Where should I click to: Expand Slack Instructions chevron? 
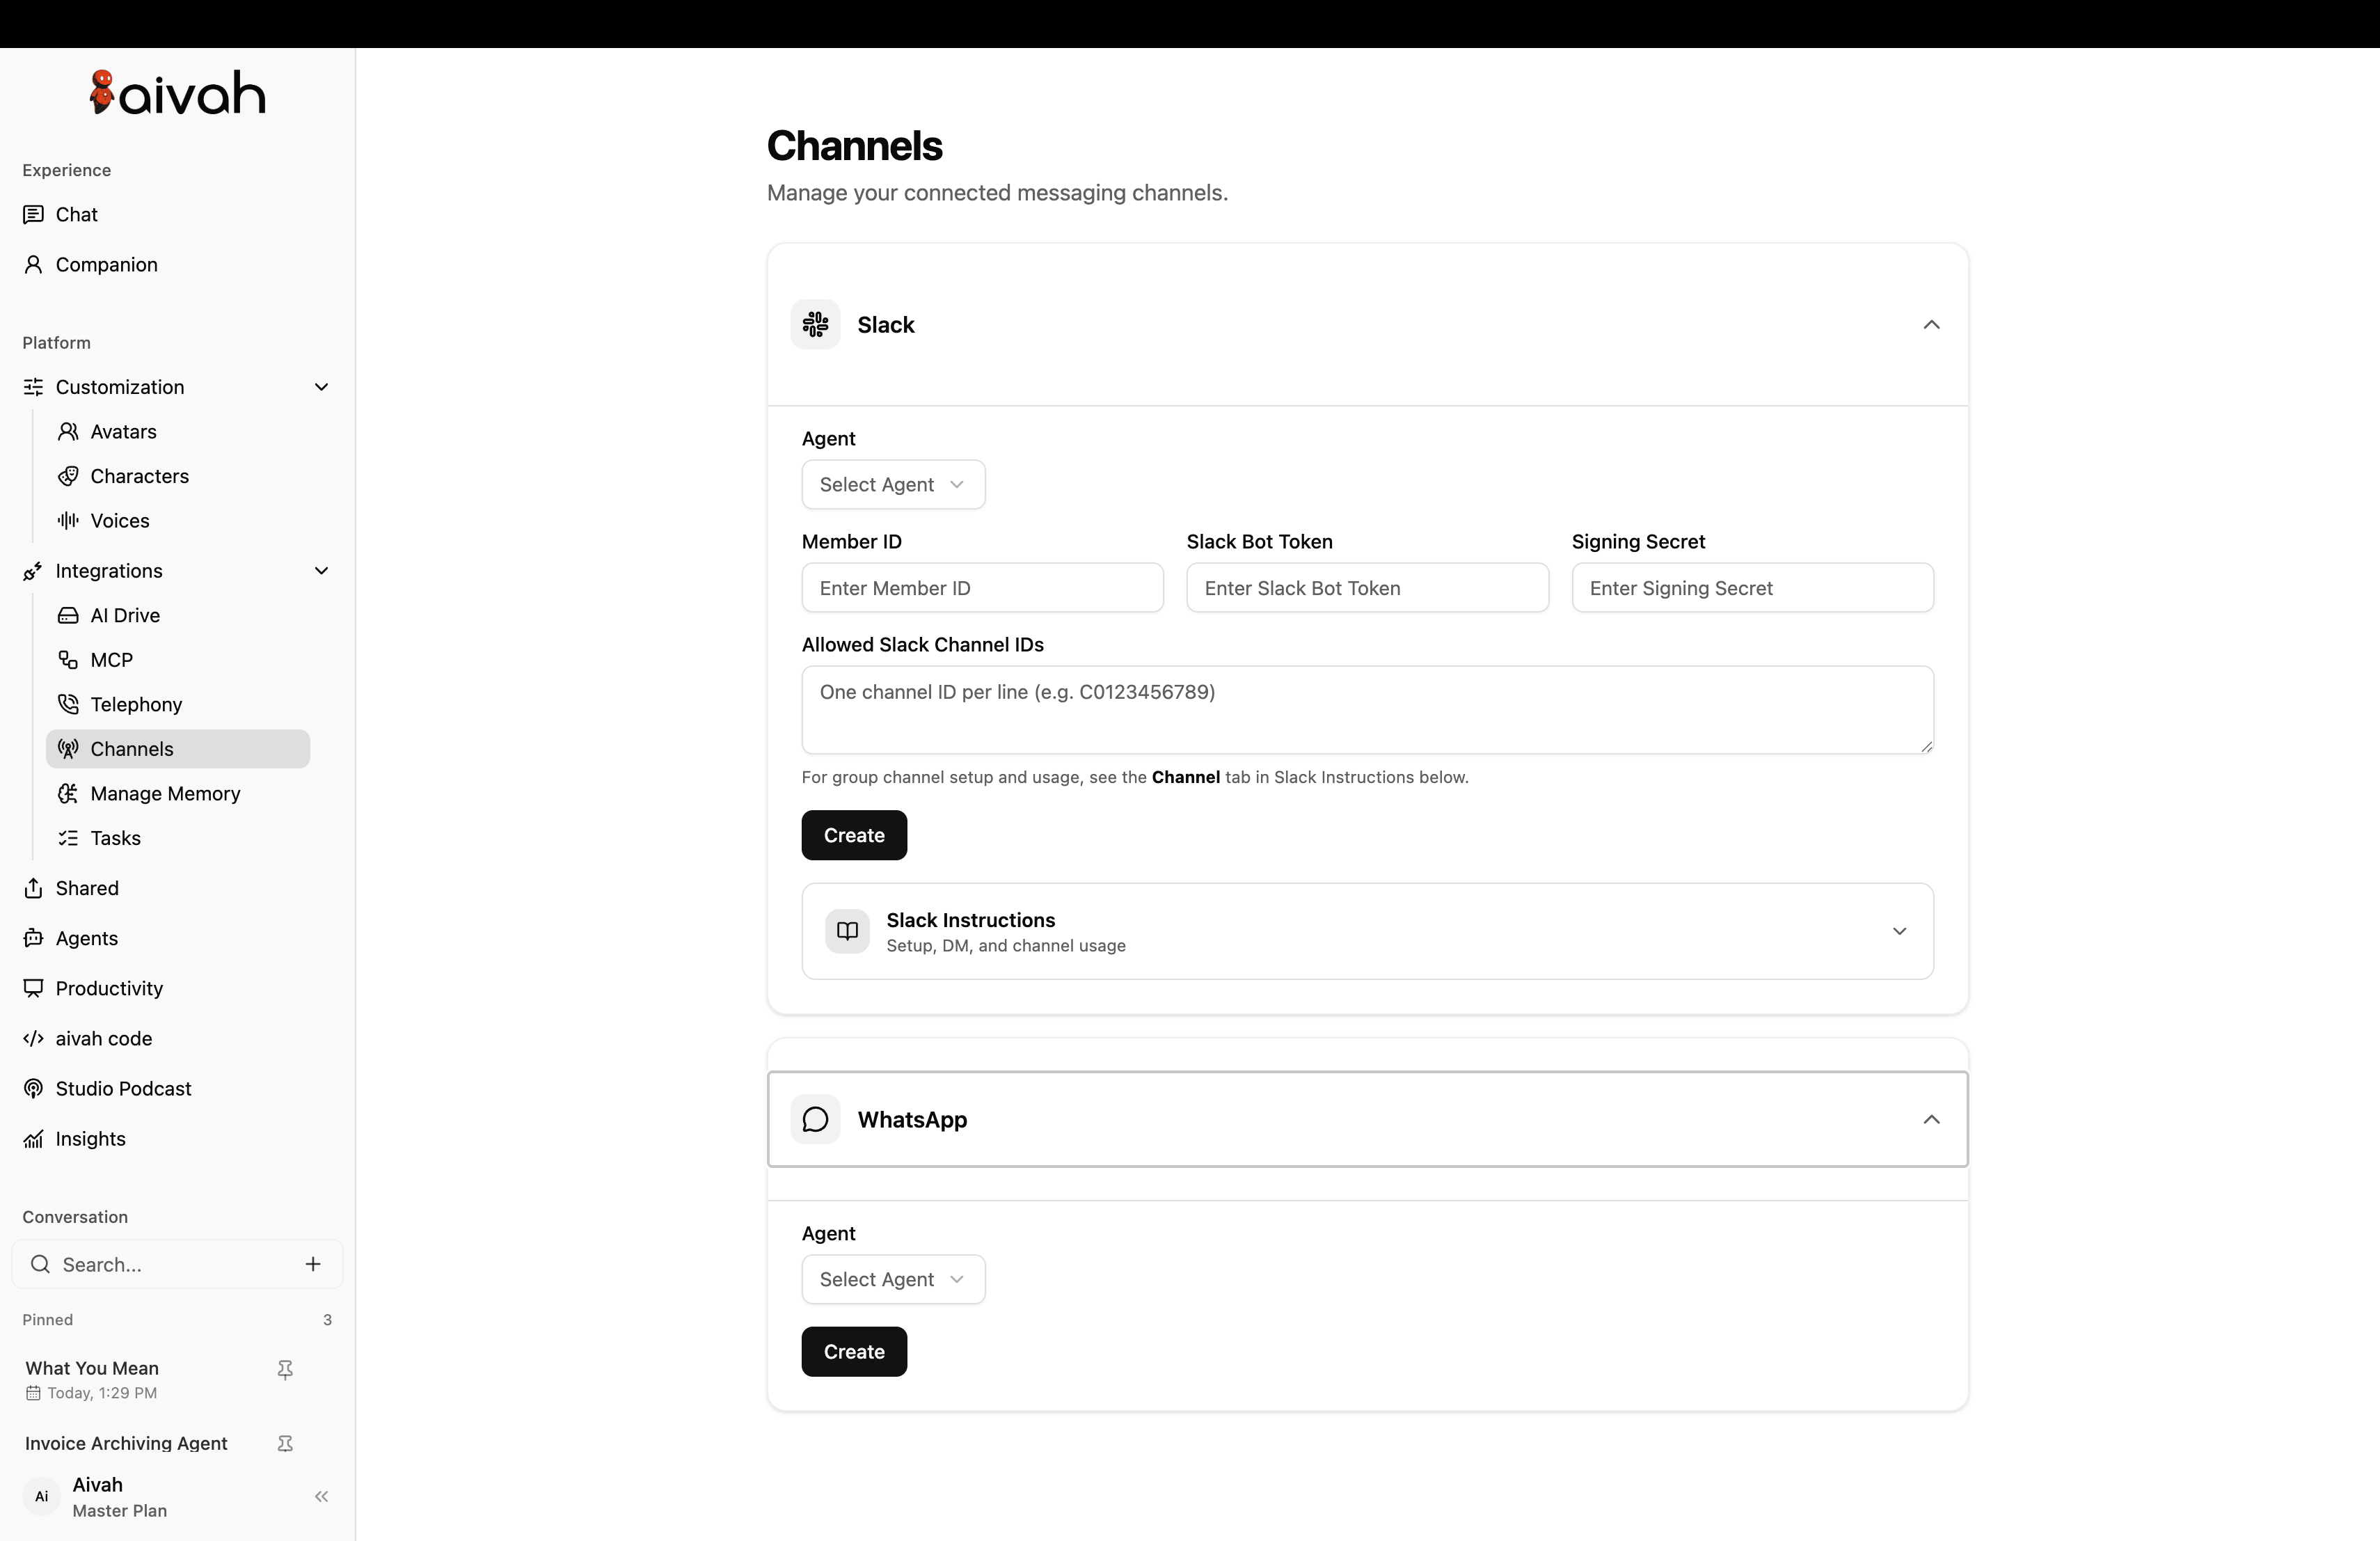click(1899, 931)
